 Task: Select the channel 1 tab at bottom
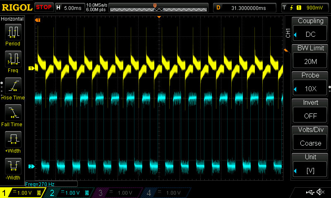(x=22, y=193)
